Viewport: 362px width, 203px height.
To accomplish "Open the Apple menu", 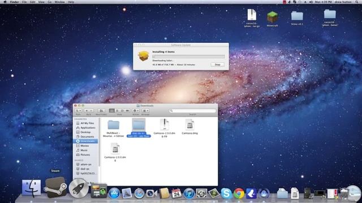I will tap(5, 2).
